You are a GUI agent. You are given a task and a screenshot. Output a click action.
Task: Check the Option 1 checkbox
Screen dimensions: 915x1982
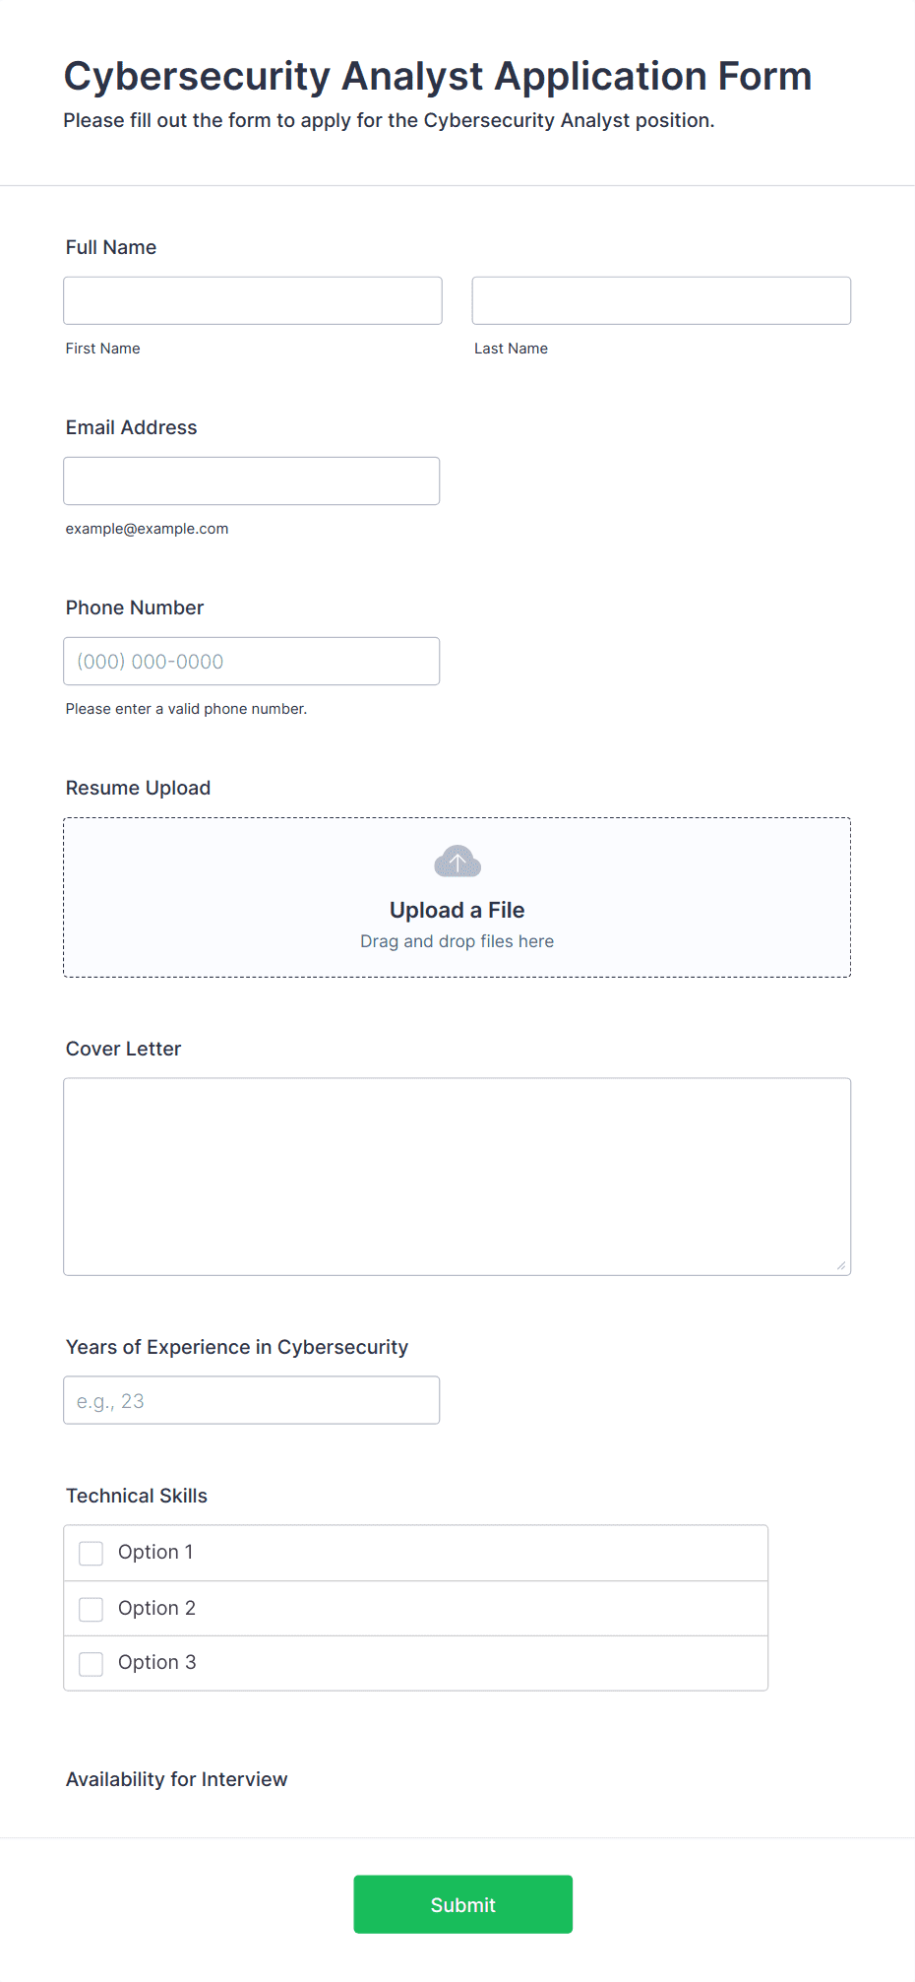(91, 1553)
